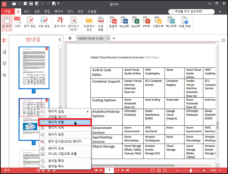Click 파일 병합 merge files

(101, 24)
